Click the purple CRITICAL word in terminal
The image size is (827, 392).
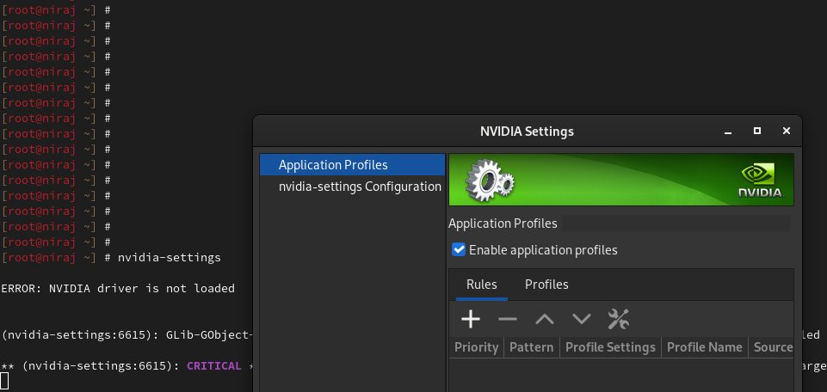click(214, 365)
